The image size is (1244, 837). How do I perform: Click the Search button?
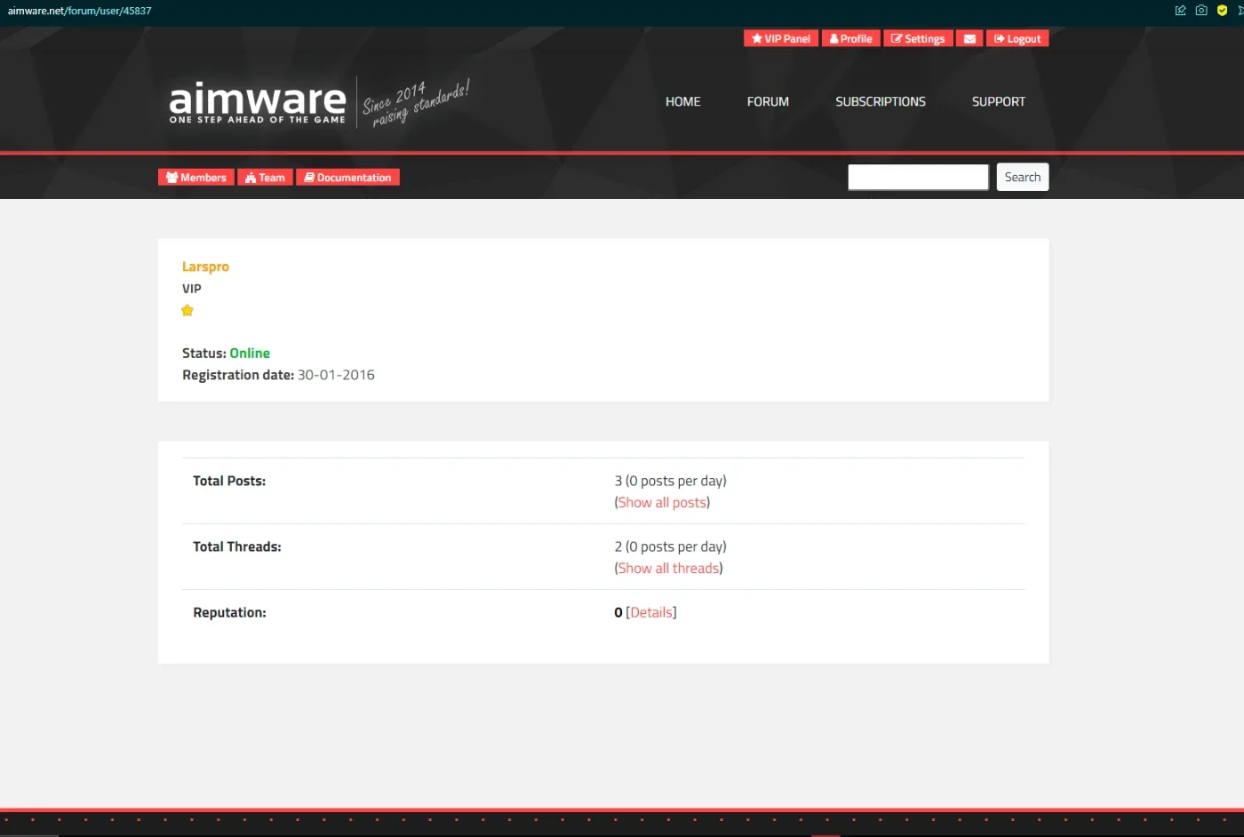click(x=1023, y=177)
